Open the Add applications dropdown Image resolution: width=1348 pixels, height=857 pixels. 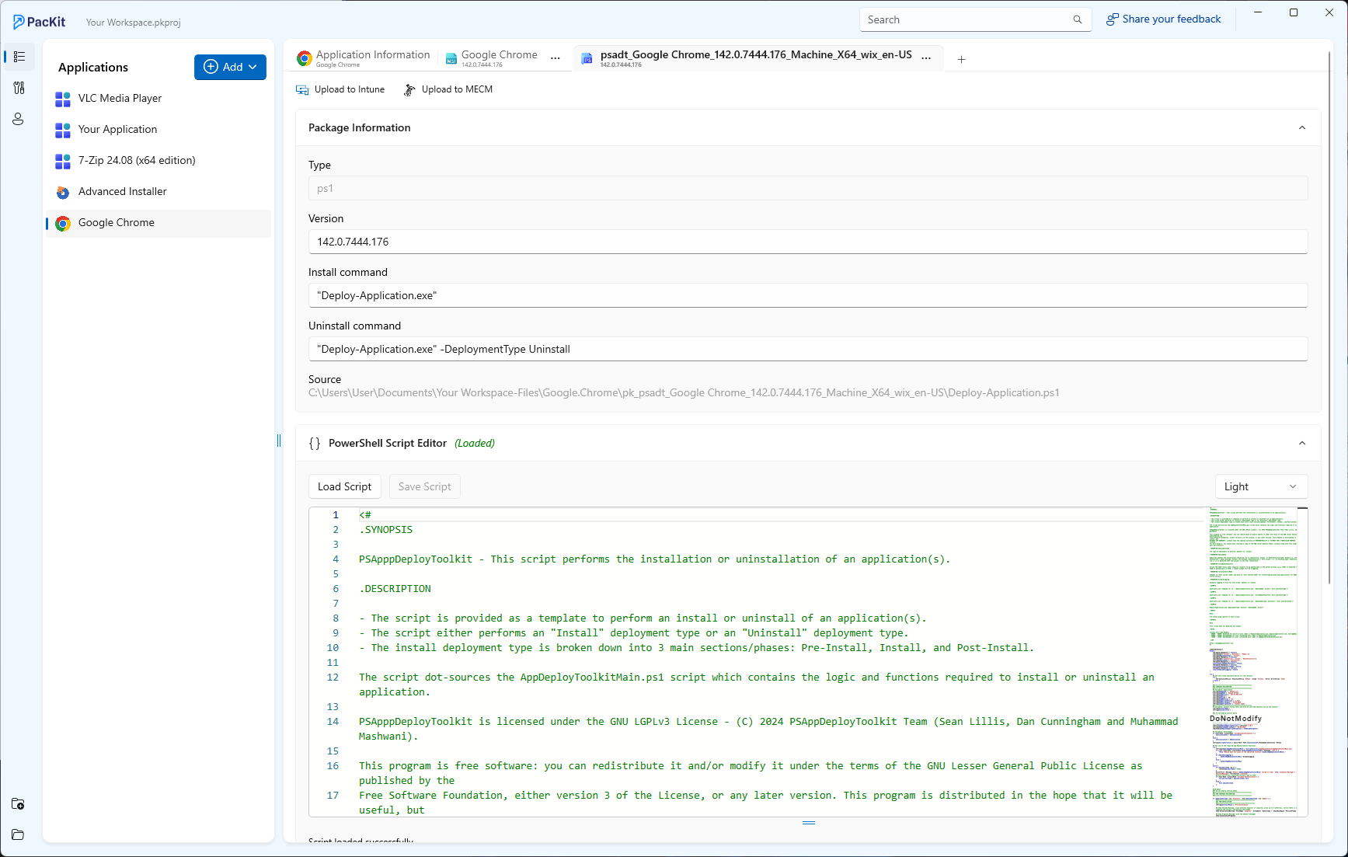click(x=230, y=67)
